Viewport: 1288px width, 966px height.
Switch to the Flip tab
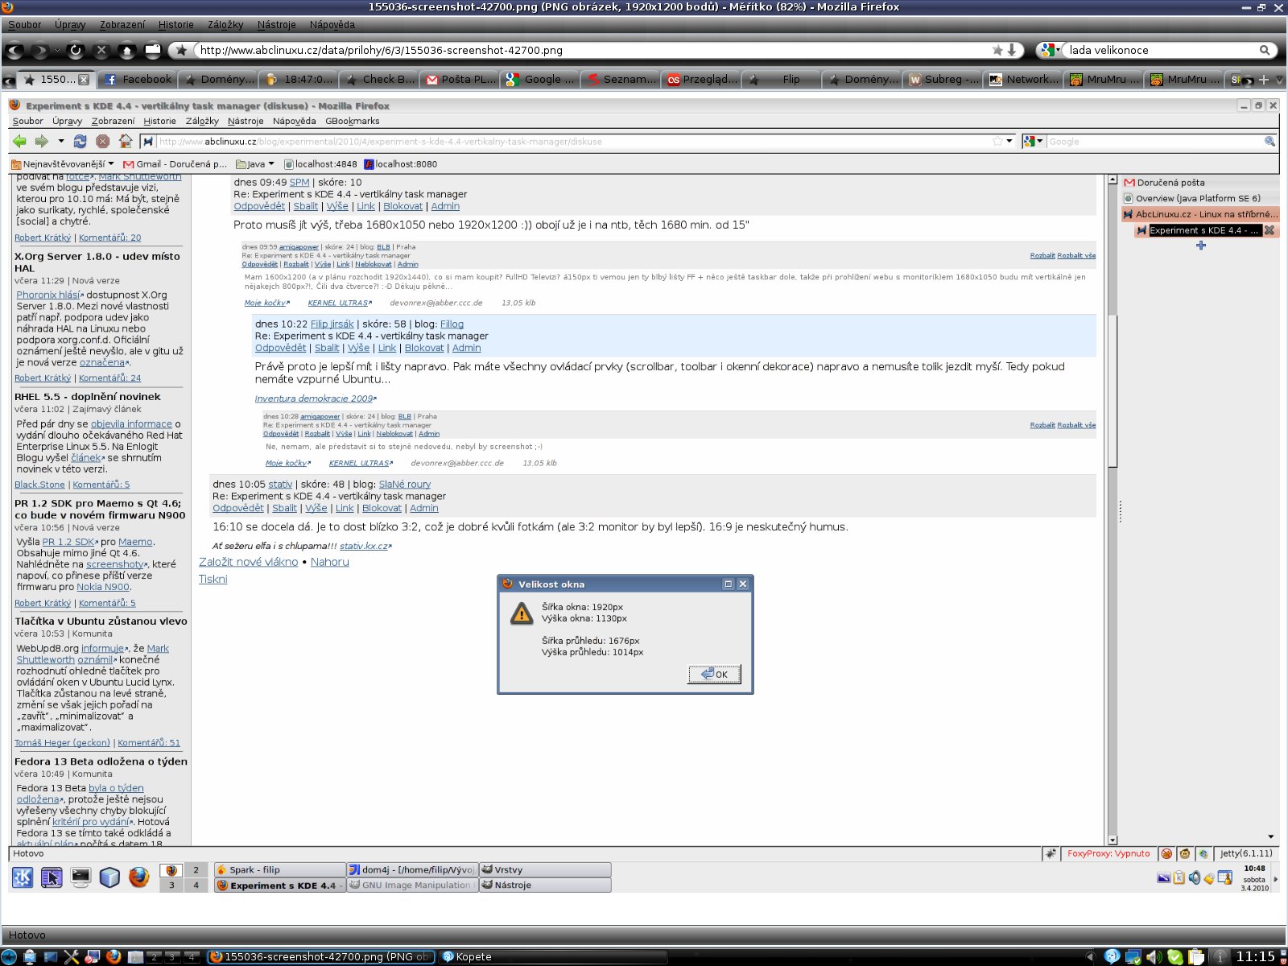[782, 79]
